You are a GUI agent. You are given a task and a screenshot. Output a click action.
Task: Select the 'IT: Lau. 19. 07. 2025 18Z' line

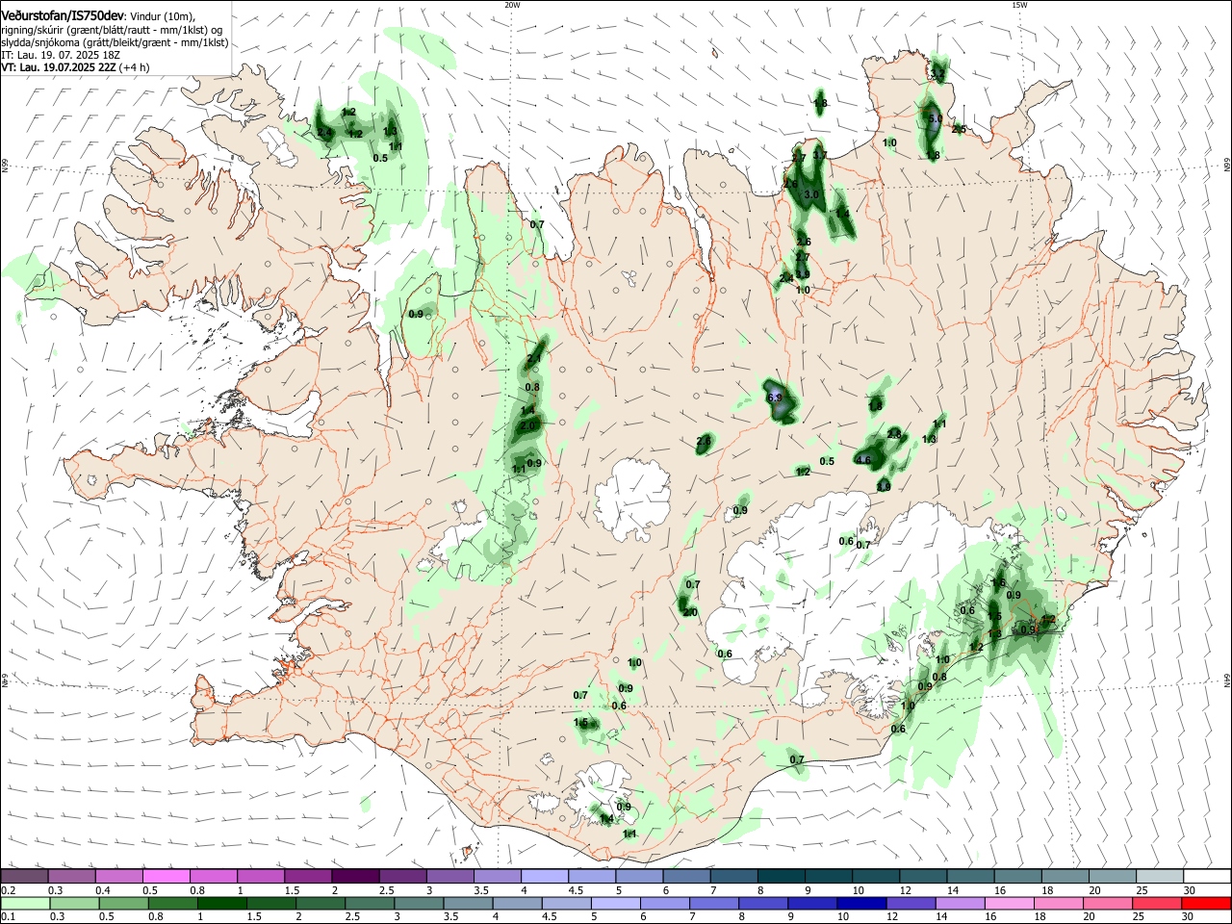tap(60, 56)
